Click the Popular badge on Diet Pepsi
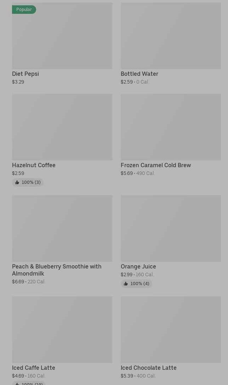Viewport: 228px width, 385px height. click(x=24, y=10)
